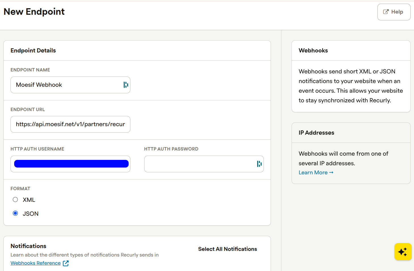Click into the HTTP Auth Password field
414x271 pixels.
[x=204, y=164]
